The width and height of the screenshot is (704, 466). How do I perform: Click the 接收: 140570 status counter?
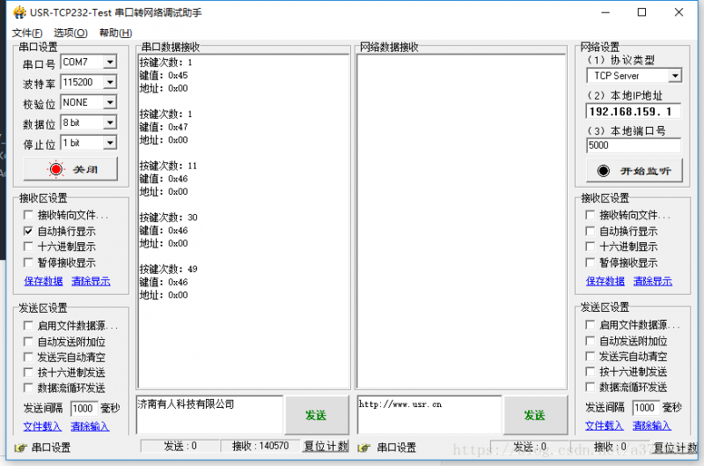(x=260, y=447)
